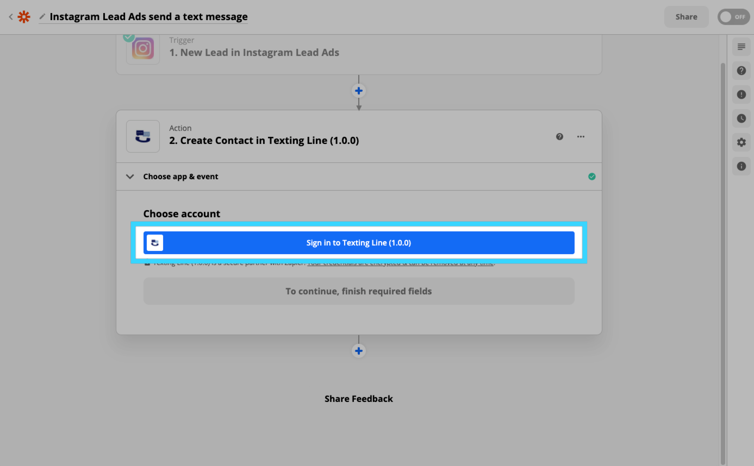Click the action step title text

(x=264, y=141)
